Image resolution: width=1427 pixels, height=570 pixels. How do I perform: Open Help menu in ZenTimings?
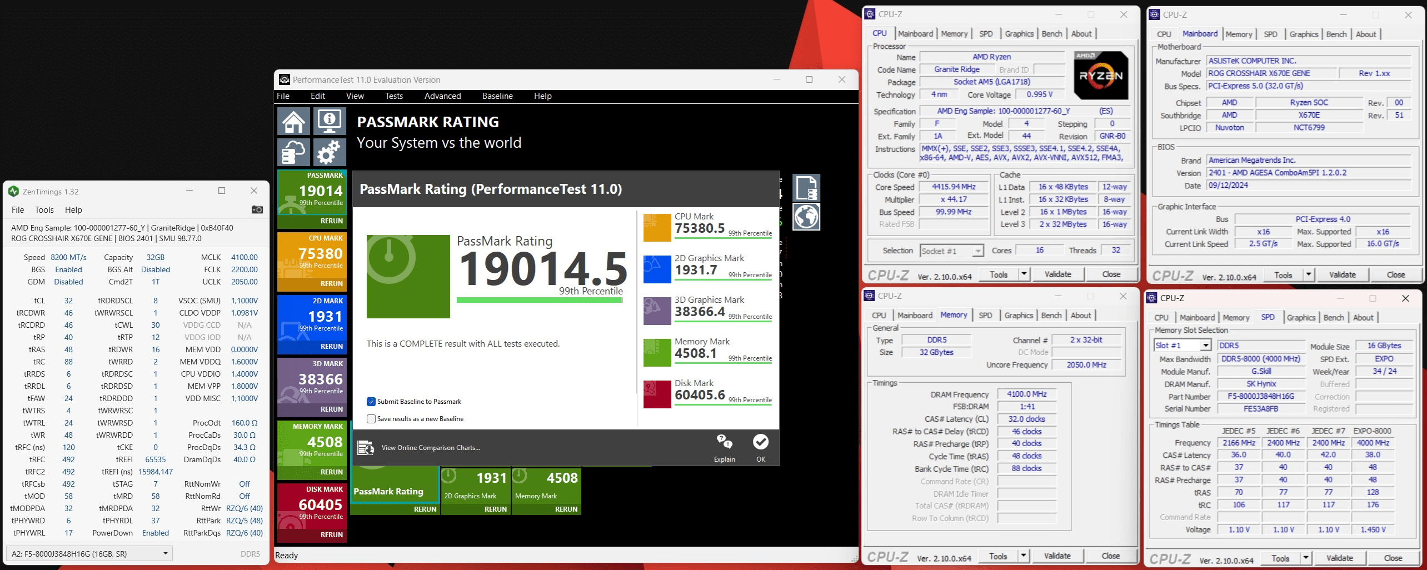click(73, 210)
